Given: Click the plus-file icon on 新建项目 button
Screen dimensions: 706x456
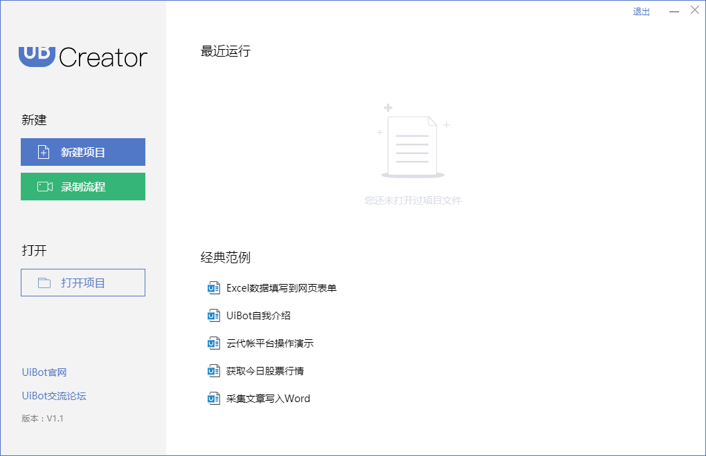Looking at the screenshot, I should [x=44, y=152].
